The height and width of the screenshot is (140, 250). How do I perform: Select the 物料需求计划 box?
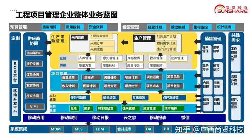tap(166, 43)
